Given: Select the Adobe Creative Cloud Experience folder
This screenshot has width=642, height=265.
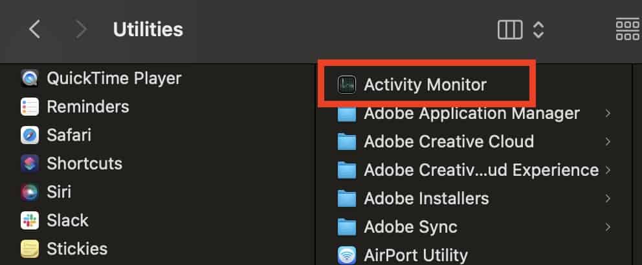Looking at the screenshot, I should tap(481, 170).
